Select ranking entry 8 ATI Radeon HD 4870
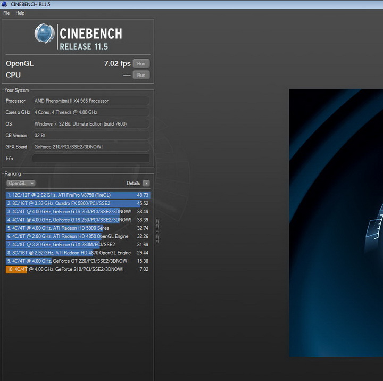 [x=78, y=253]
